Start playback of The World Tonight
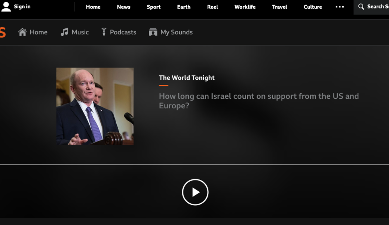Image resolution: width=389 pixels, height=225 pixels. (x=195, y=192)
